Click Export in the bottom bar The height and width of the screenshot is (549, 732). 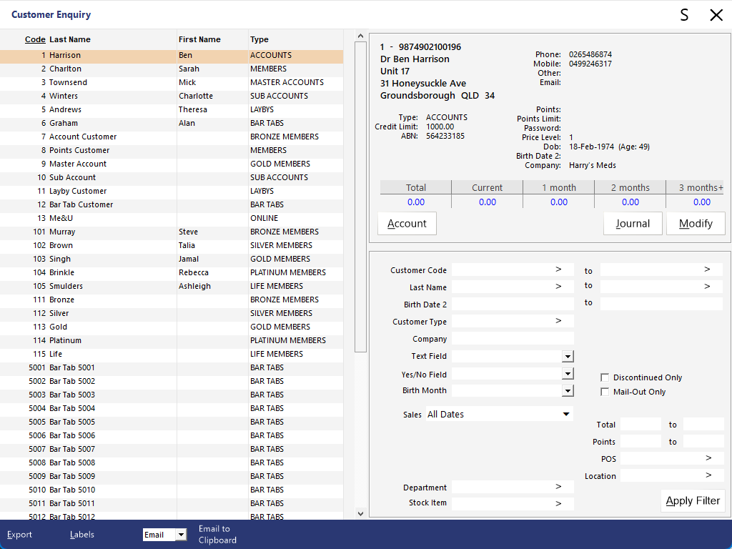(x=19, y=535)
